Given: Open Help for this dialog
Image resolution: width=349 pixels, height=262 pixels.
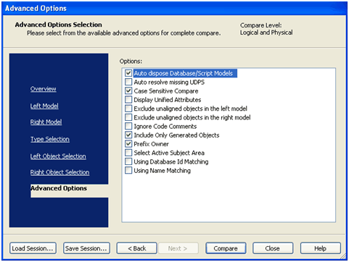Looking at the screenshot, I should coord(321,248).
